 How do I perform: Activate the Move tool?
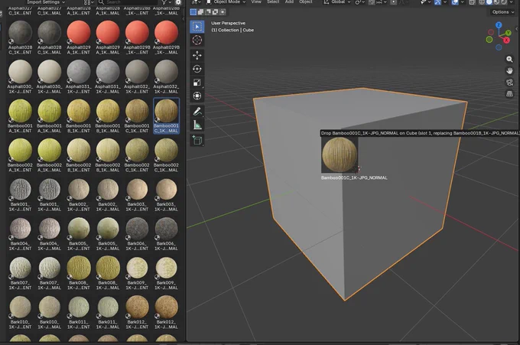[x=197, y=55]
